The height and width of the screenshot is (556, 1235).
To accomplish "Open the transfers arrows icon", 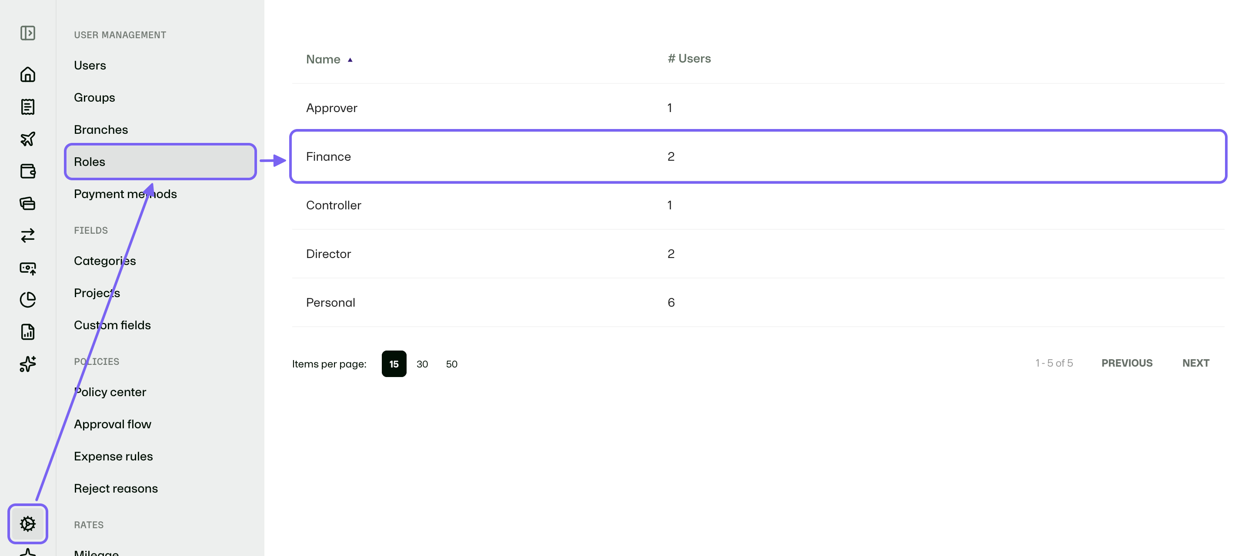I will pyautogui.click(x=28, y=235).
